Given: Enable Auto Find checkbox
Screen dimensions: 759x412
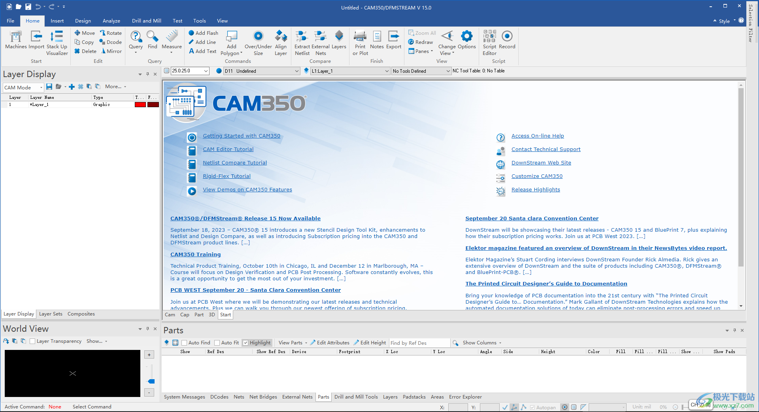Looking at the screenshot, I should coord(184,343).
